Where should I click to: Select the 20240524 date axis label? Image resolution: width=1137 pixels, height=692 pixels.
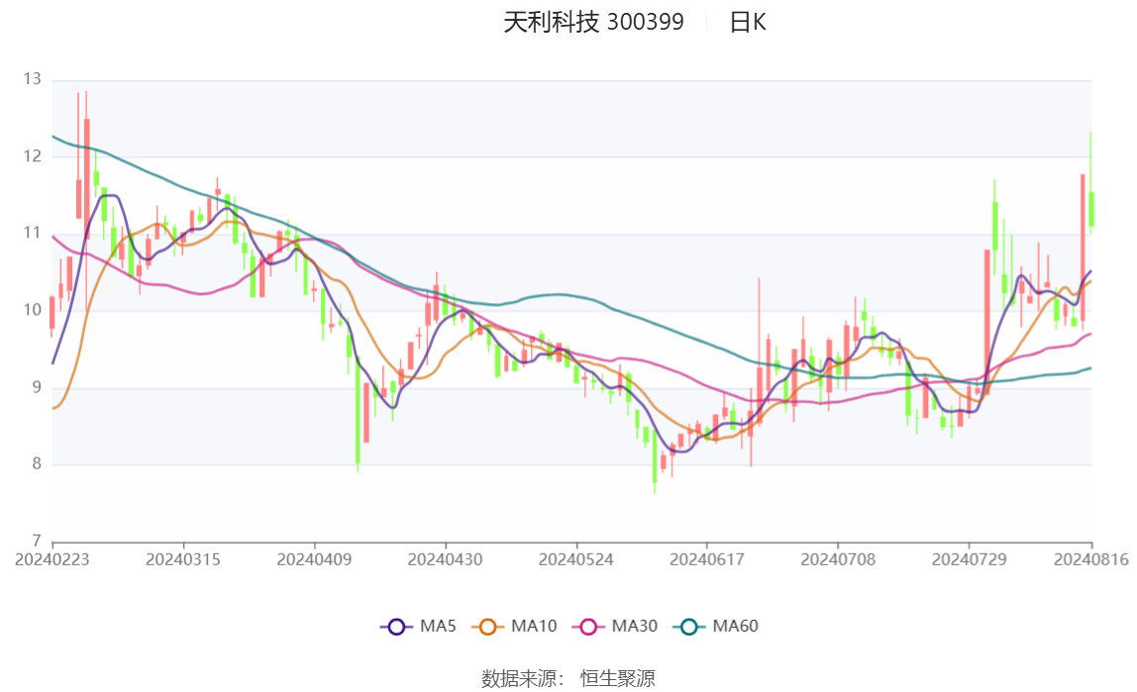575,559
